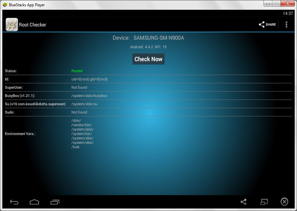The height and width of the screenshot is (211, 297).
Task: Minimize the BlueStacks App Player window
Action: pos(268,4)
